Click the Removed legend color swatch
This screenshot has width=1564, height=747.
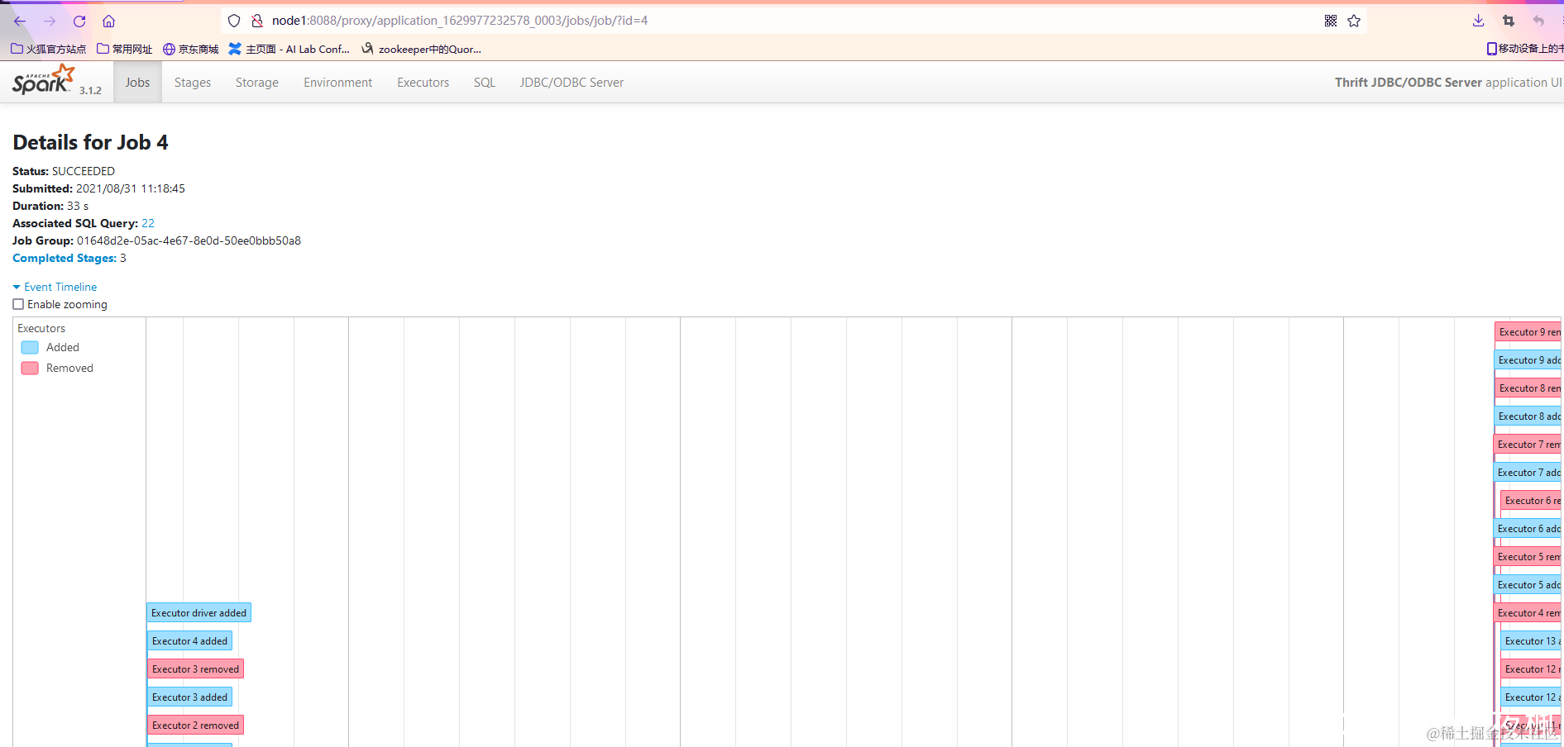pyautogui.click(x=30, y=368)
